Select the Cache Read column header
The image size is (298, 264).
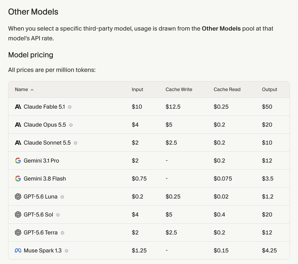227,90
